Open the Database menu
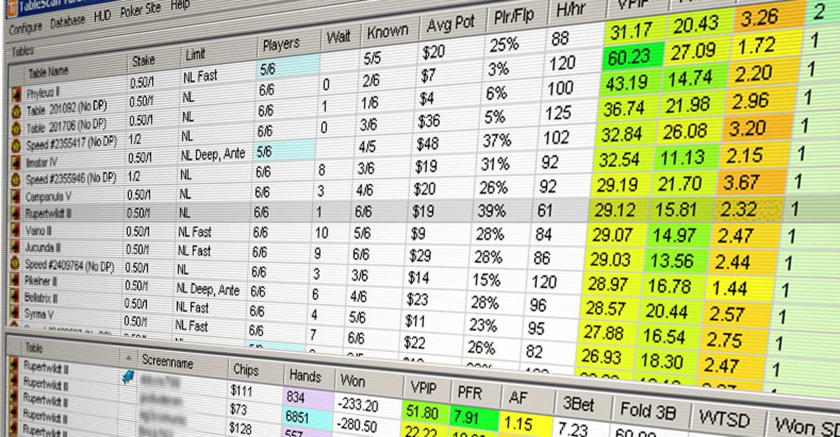Screen dimensions: 840x437 68,21
